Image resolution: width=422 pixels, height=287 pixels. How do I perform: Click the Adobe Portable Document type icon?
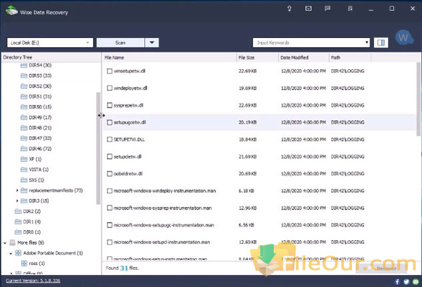(x=18, y=253)
